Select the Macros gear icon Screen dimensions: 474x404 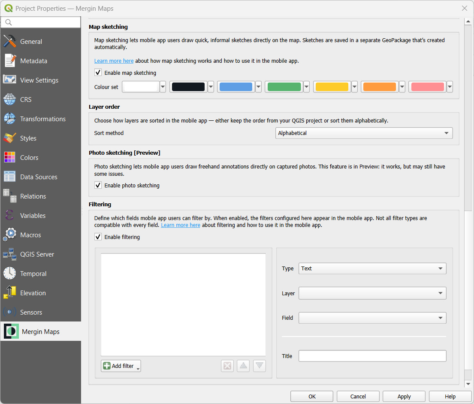click(9, 235)
